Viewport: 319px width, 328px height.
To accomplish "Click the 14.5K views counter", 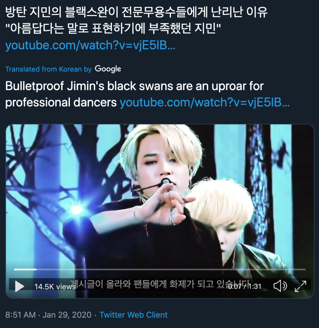I will pos(55,287).
